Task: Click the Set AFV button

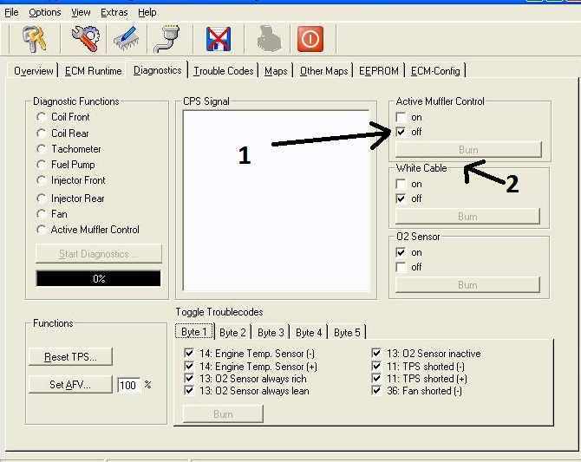Action: click(70, 385)
